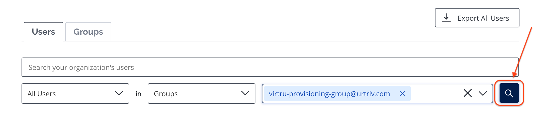Screen dimensions: 541x122
Task: Click the 'in' label between the two dropdowns
Action: click(138, 94)
